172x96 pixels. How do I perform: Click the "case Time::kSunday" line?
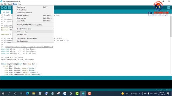[20, 68]
